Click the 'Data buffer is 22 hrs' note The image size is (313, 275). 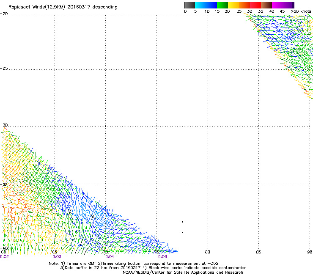coord(153,268)
